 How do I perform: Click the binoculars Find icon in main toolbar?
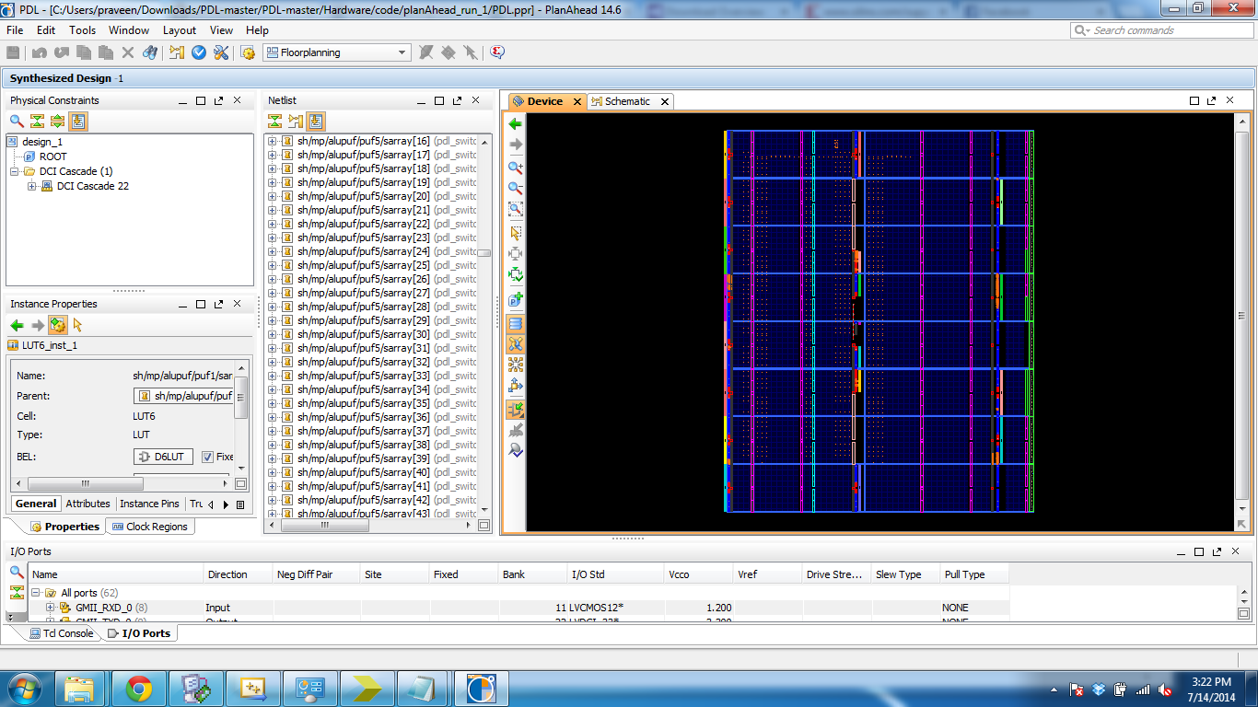click(150, 52)
